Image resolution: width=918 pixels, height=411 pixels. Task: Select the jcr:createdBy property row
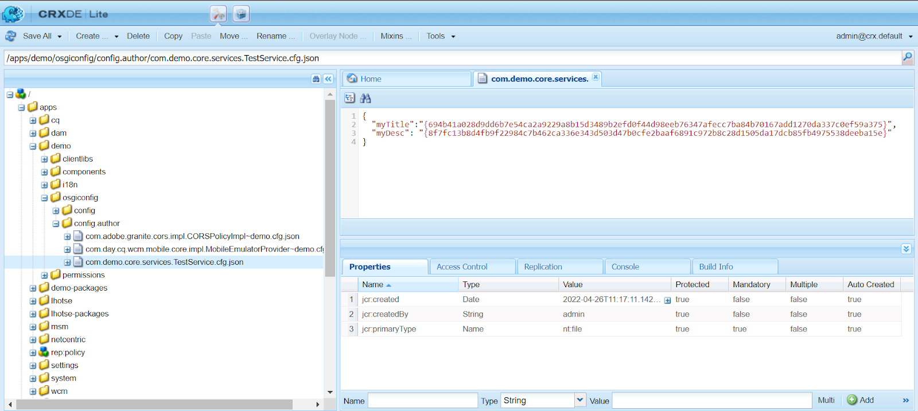[x=621, y=314]
